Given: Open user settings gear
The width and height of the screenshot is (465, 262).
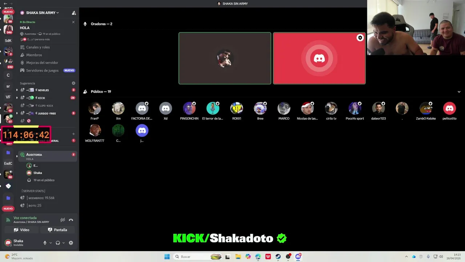Looking at the screenshot, I should [71, 243].
